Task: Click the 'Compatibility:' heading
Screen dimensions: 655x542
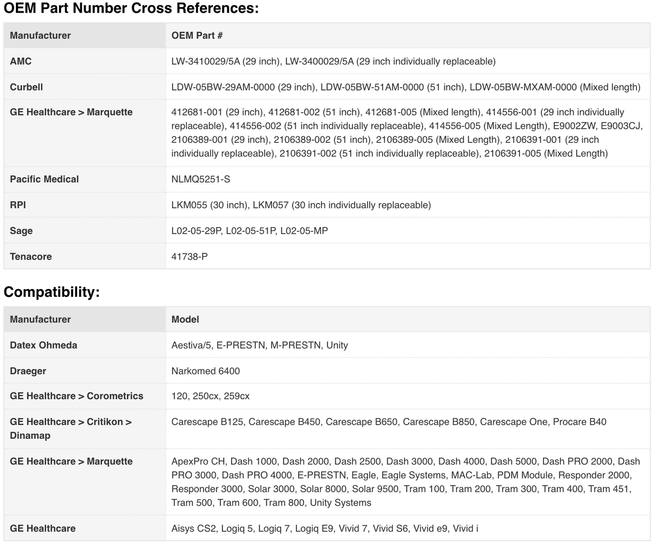Action: pos(52,292)
